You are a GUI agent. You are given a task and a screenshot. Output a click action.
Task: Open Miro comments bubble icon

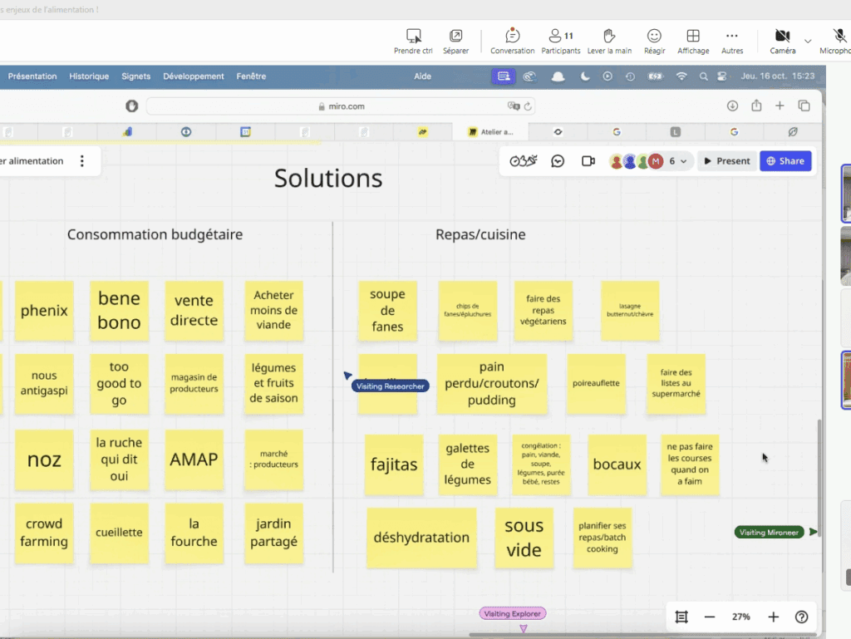point(558,161)
